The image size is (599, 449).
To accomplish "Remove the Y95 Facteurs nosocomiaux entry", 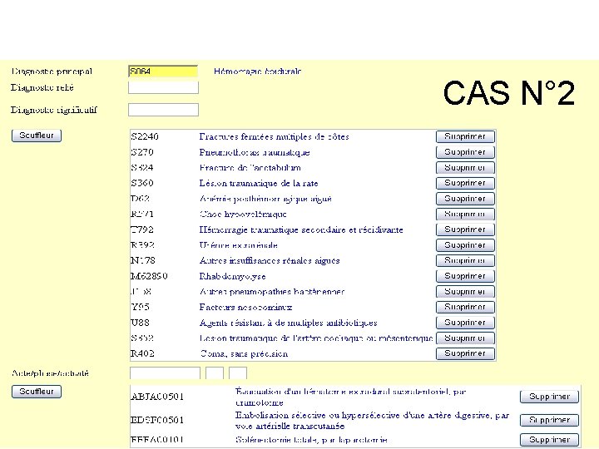I will [465, 308].
